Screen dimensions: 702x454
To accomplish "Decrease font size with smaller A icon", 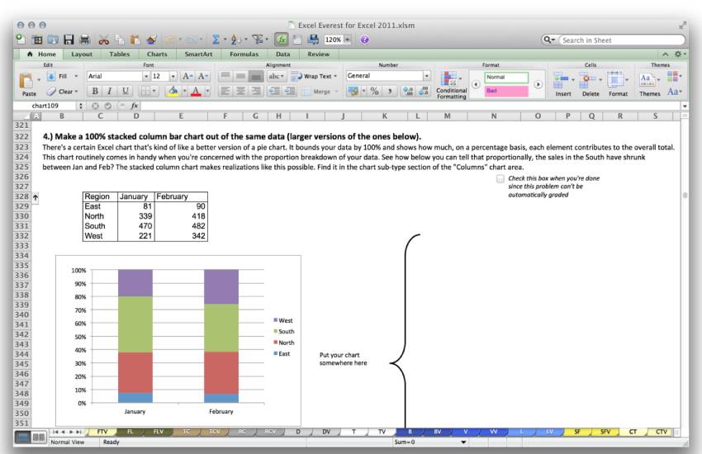I will (x=202, y=76).
